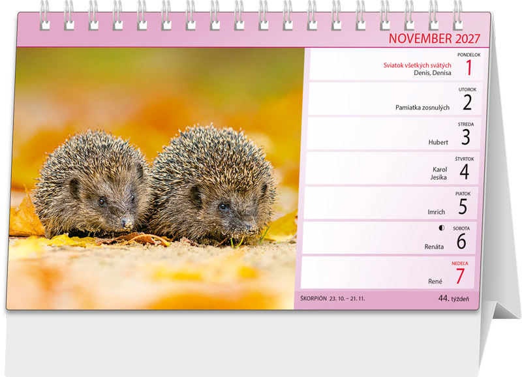Click the half-moon phase icon on Saturday
Image resolution: width=522 pixels, height=377 pixels.
[442, 228]
